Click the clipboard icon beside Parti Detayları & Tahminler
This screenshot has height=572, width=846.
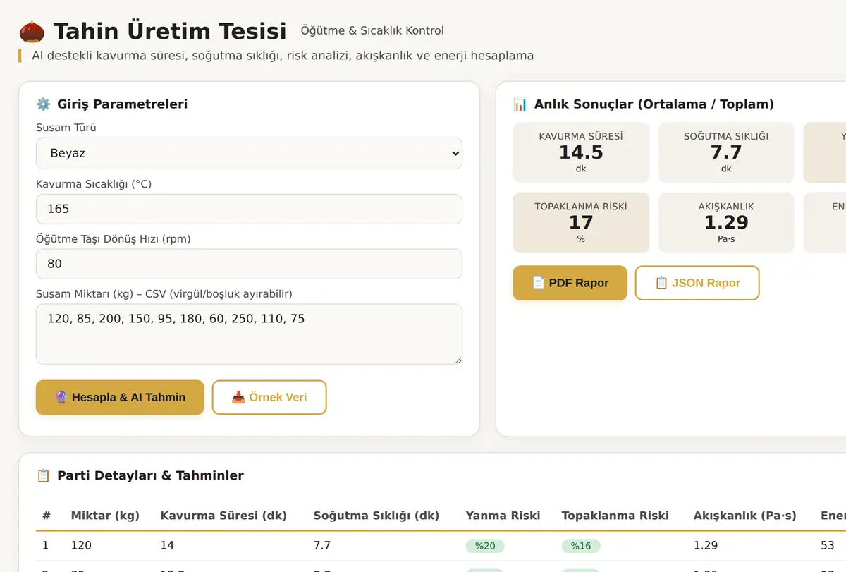(x=44, y=475)
